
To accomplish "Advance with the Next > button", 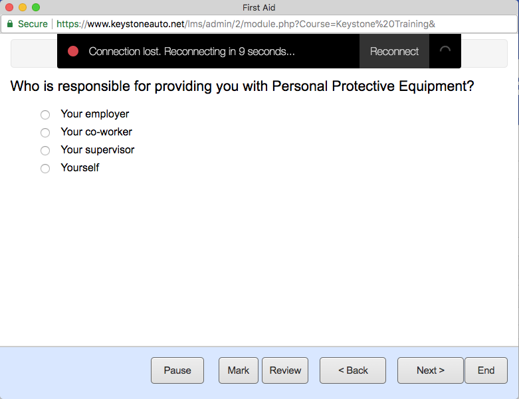I will (x=431, y=370).
